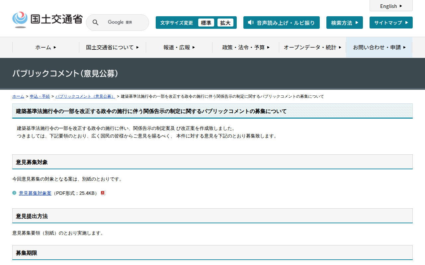
Task: Expand the 報道・広報 menu
Action: point(179,47)
